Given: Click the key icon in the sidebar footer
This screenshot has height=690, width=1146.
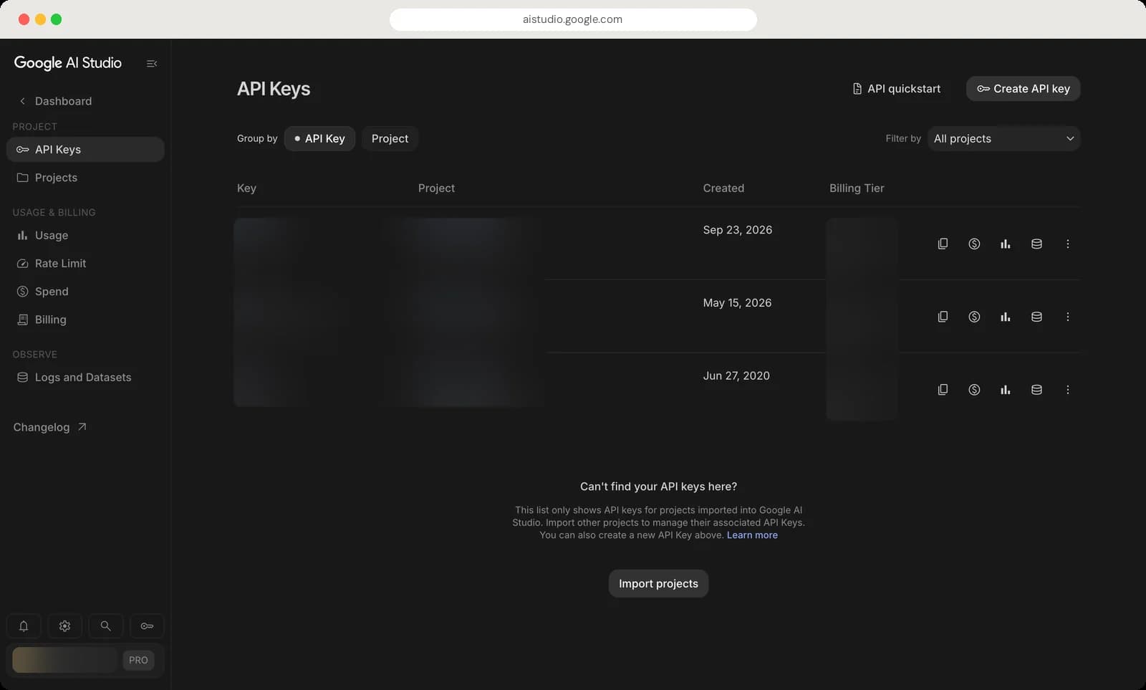Looking at the screenshot, I should tap(147, 626).
